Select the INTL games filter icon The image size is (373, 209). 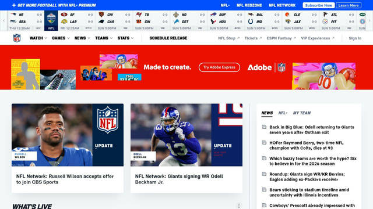51,21
